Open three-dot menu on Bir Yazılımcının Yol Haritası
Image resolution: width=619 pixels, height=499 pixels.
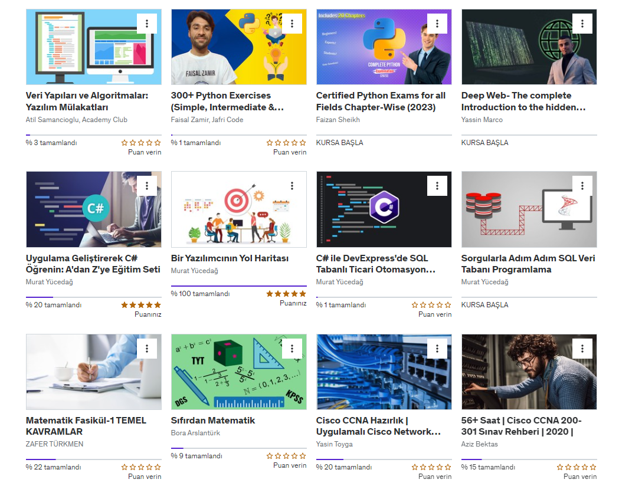point(292,186)
